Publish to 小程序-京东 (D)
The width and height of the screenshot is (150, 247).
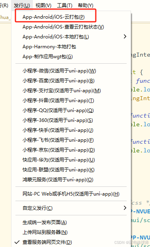[x=59, y=150]
